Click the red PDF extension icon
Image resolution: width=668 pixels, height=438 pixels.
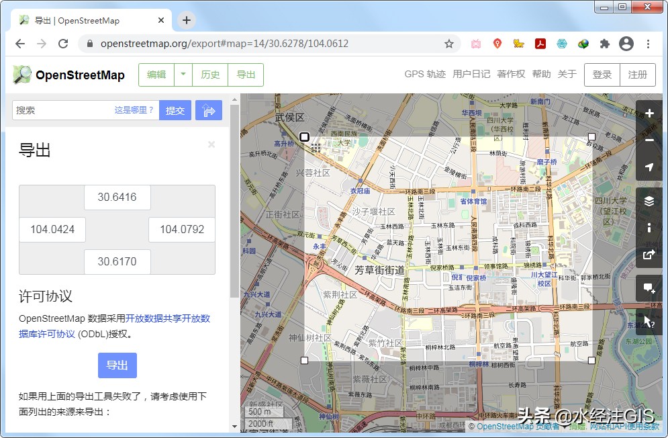click(540, 44)
